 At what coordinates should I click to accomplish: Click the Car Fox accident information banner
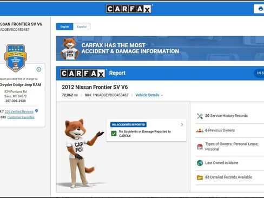(x=160, y=48)
